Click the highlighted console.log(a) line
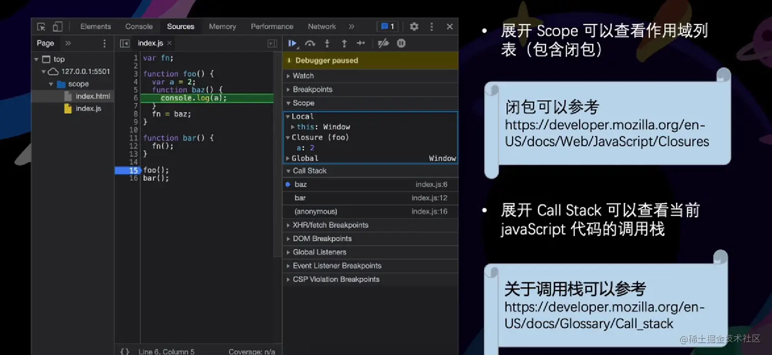 click(x=207, y=98)
